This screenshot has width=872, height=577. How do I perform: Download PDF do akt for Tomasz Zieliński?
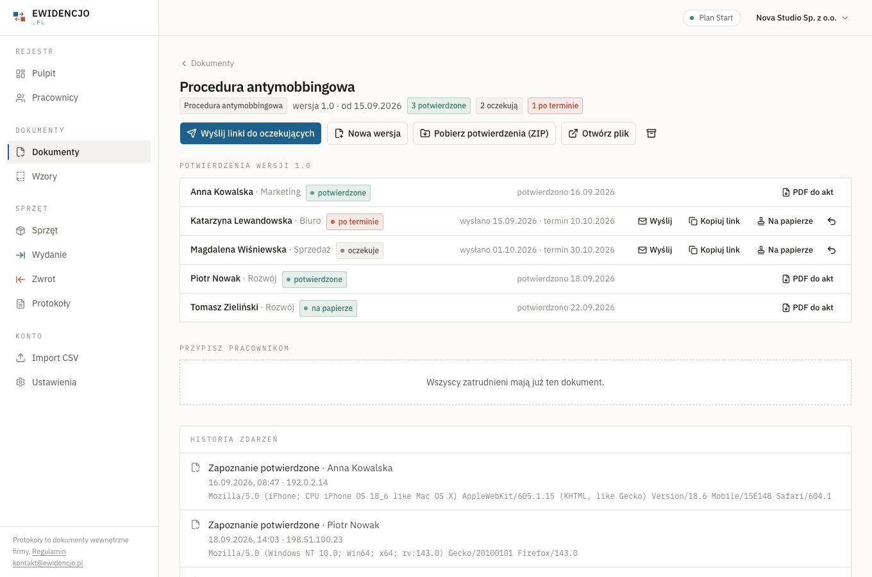[808, 308]
